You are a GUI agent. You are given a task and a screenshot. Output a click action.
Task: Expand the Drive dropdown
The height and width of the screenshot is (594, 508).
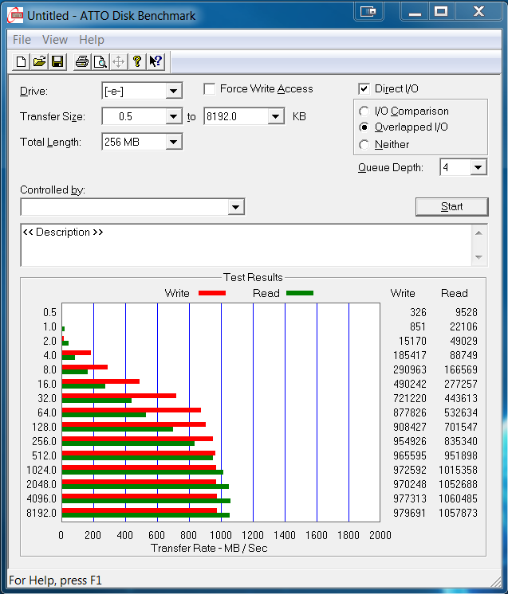point(173,92)
